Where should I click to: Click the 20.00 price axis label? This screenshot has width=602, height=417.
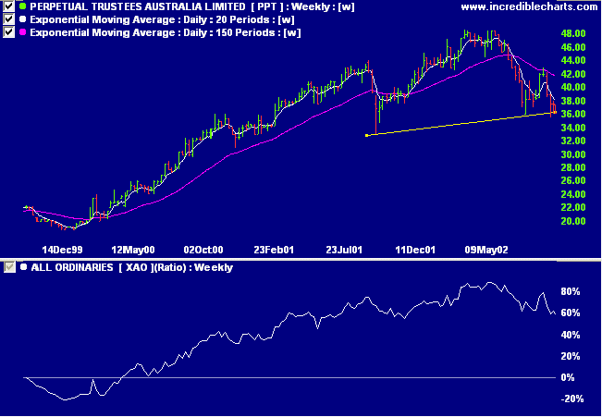[573, 221]
